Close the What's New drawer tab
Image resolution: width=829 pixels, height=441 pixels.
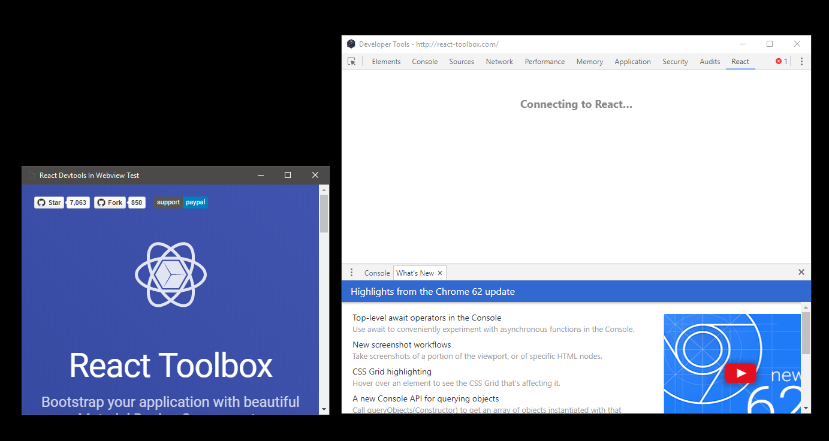tap(440, 273)
